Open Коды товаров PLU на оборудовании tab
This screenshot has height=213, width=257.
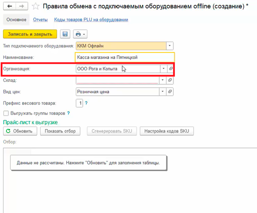91,20
